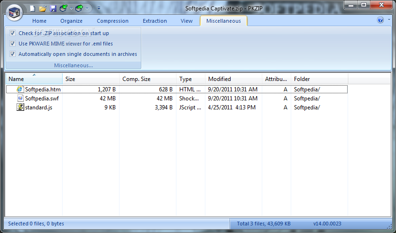Sort by the Folder column header
Image resolution: width=396 pixels, height=233 pixels.
[320, 79]
